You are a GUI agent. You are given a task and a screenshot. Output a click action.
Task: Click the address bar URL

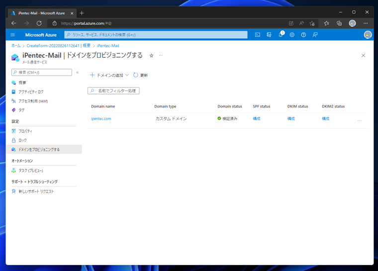(x=86, y=23)
